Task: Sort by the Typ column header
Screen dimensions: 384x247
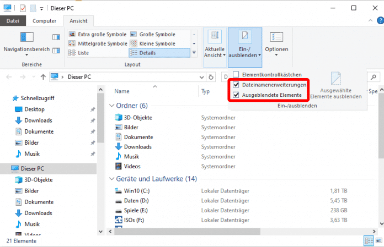Action: 205,91
